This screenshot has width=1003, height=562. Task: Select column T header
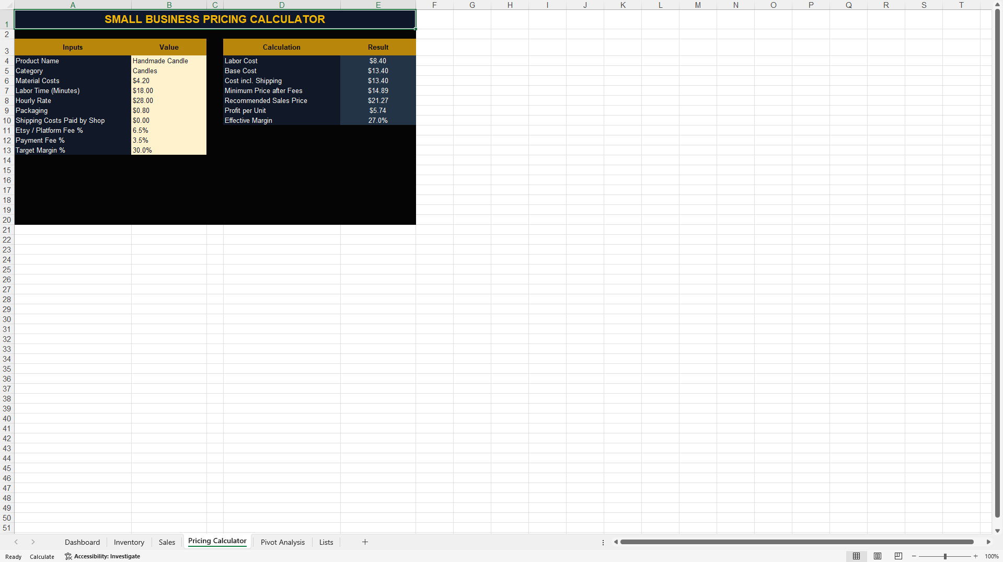(961, 5)
